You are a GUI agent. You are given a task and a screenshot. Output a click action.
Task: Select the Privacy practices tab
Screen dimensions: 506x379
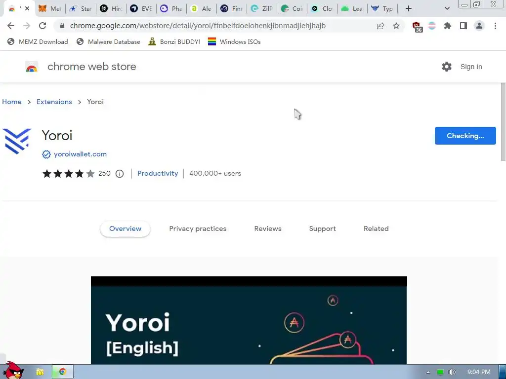198,229
